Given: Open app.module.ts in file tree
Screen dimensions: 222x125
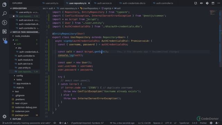Looking at the screenshot, I should pyautogui.click(x=24, y=84).
